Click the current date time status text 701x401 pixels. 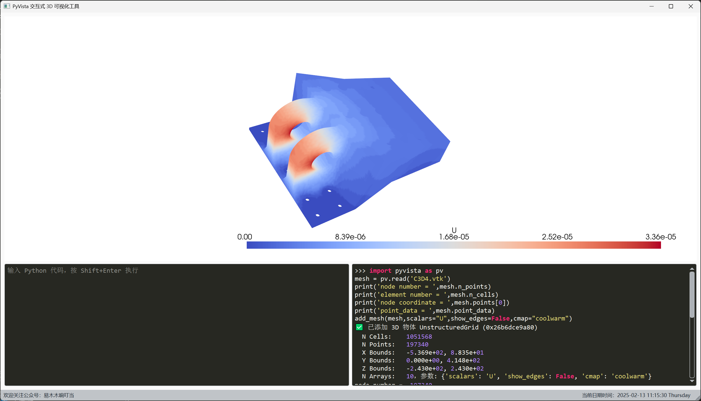pos(636,395)
